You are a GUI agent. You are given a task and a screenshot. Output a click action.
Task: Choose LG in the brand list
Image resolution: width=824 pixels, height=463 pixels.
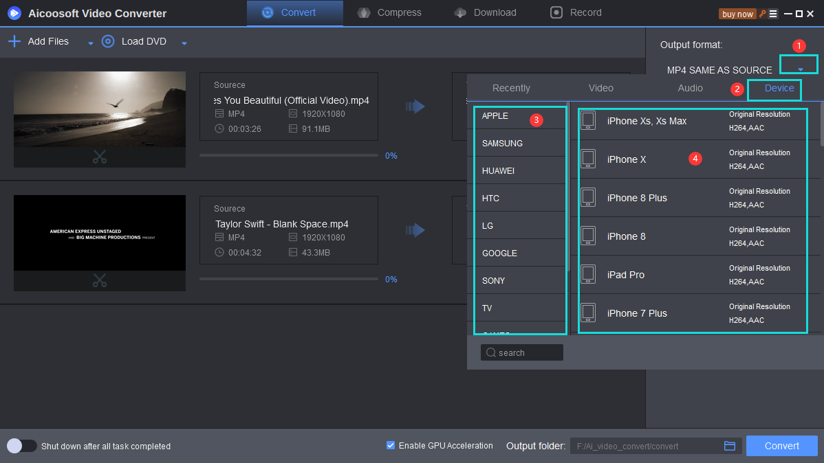(518, 225)
